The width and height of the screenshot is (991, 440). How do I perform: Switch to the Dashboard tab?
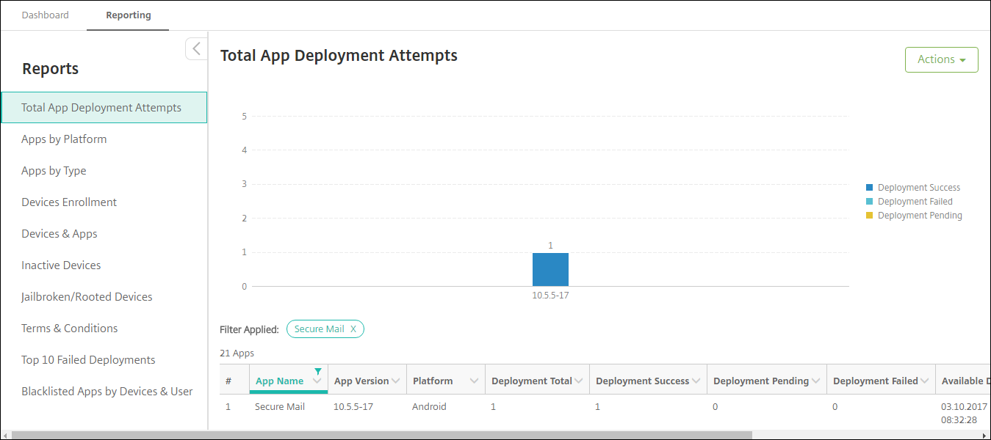coord(45,15)
